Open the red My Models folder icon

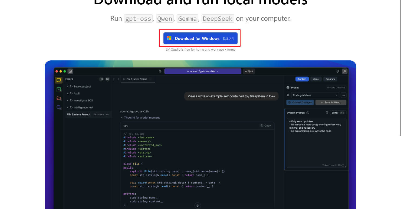pyautogui.click(x=58, y=98)
